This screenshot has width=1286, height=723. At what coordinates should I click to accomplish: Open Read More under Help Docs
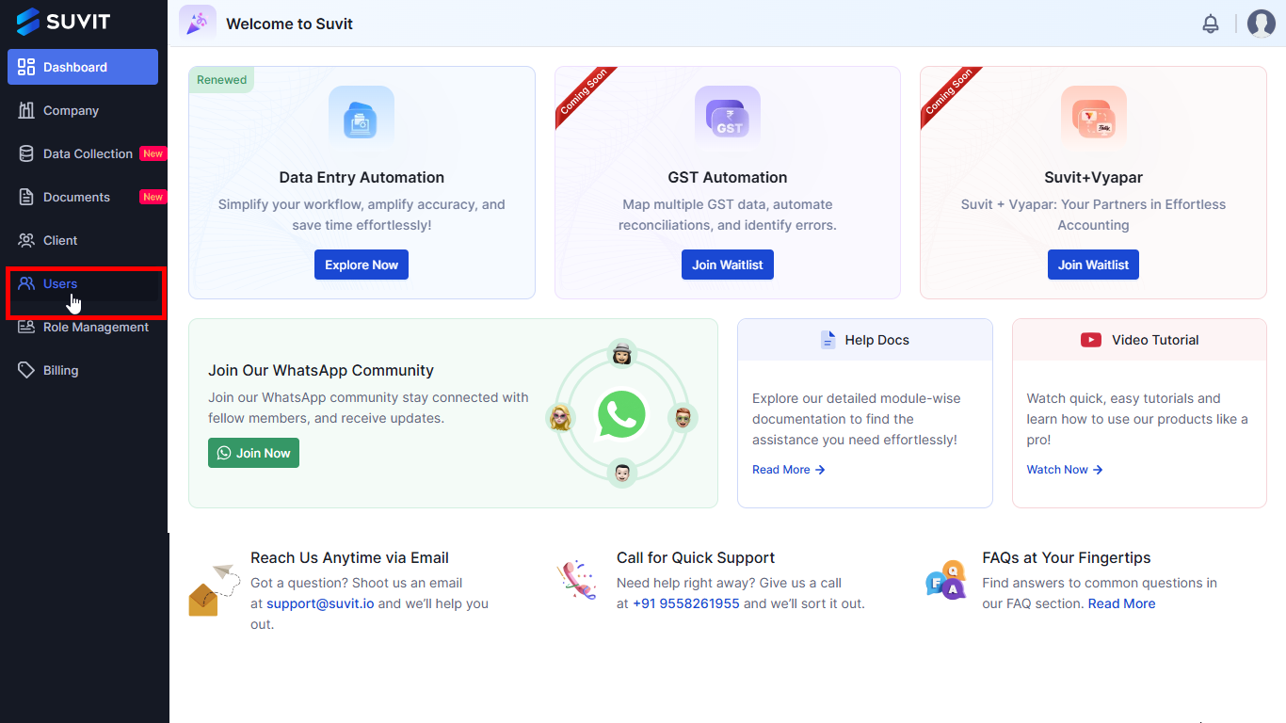click(789, 470)
